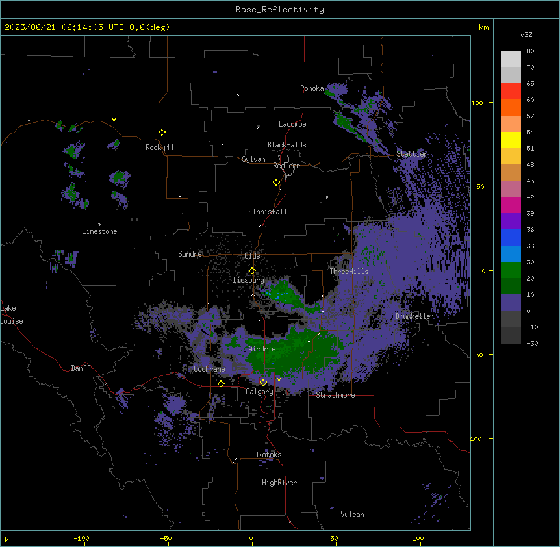Screen dimensions: 560x547
Task: Pick the blue 36-33 dBZ legend swatch
Action: pos(511,237)
